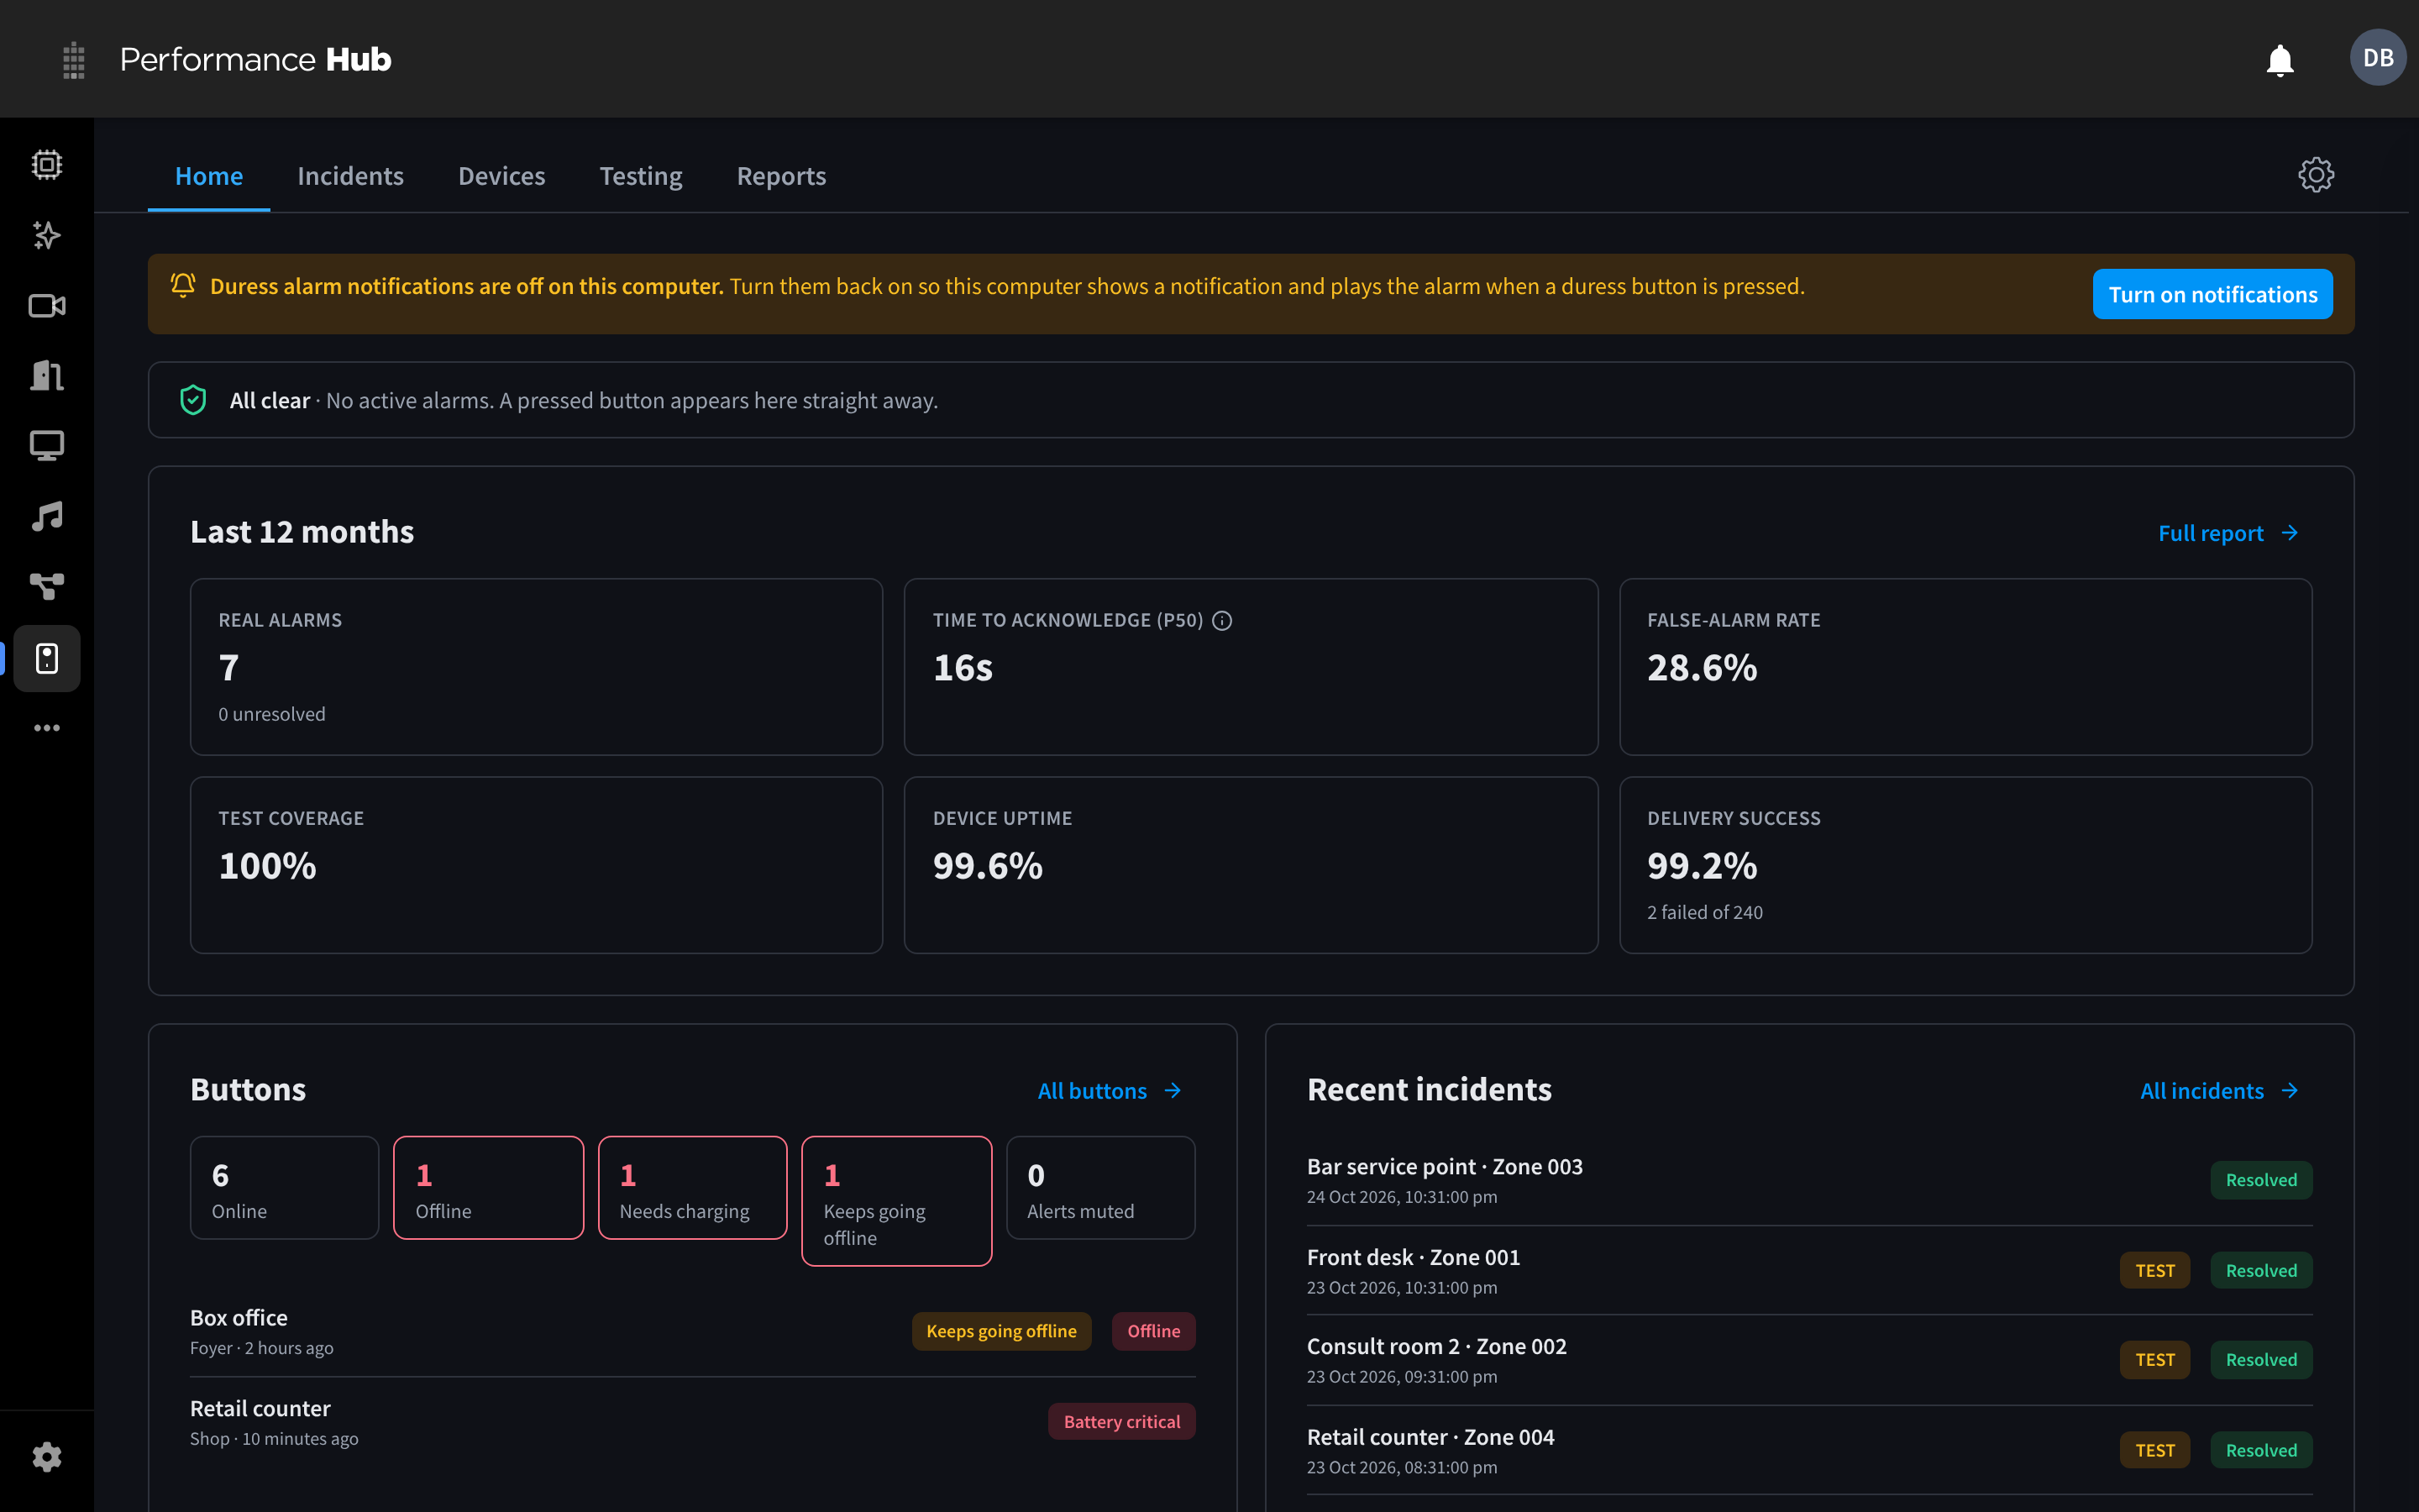Image resolution: width=2419 pixels, height=1512 pixels.
Task: Select the Needs charging status card
Action: [693, 1188]
